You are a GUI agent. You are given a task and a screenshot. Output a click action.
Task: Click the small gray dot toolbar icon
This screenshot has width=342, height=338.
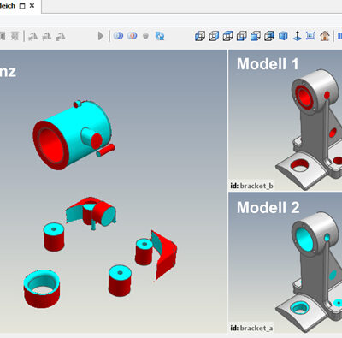tap(145, 36)
